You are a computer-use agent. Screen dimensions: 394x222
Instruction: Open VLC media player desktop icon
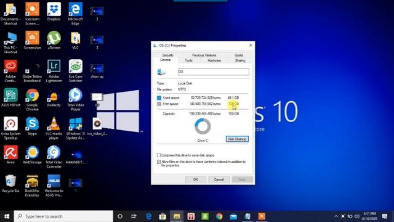coord(54,128)
